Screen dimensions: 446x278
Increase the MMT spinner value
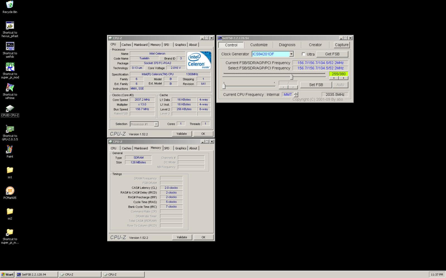coord(296,93)
